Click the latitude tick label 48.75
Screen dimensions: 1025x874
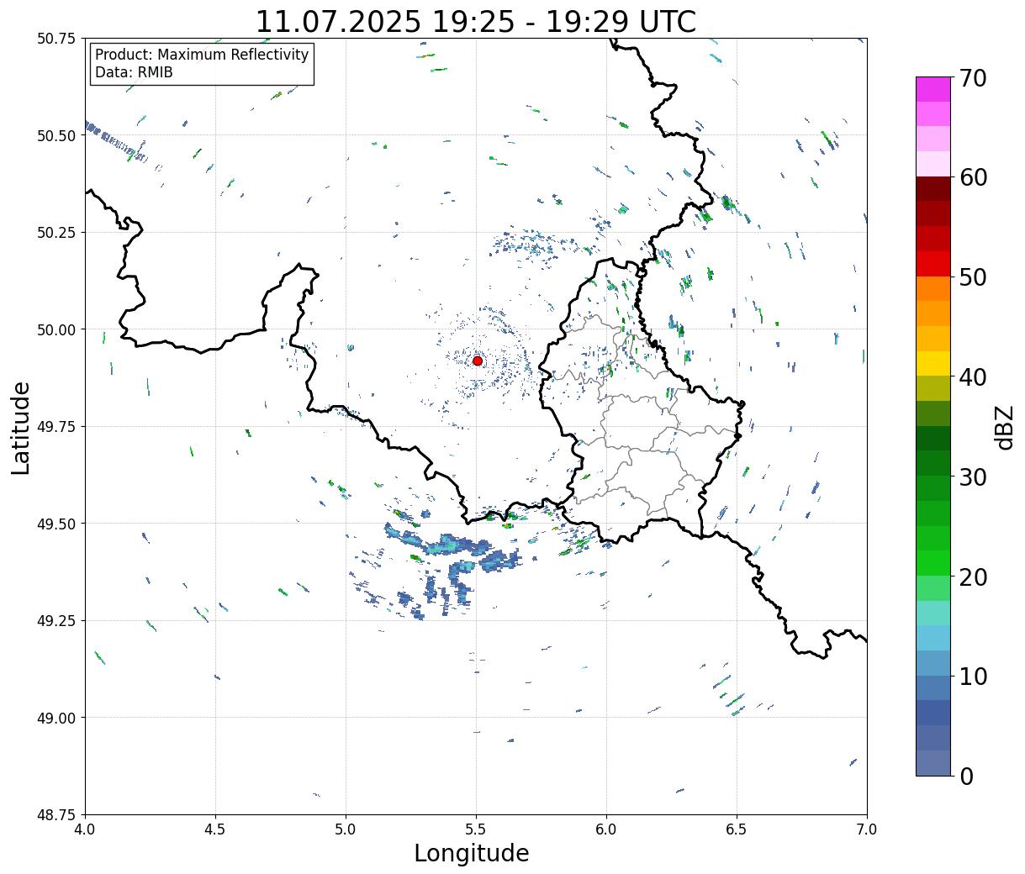[56, 815]
